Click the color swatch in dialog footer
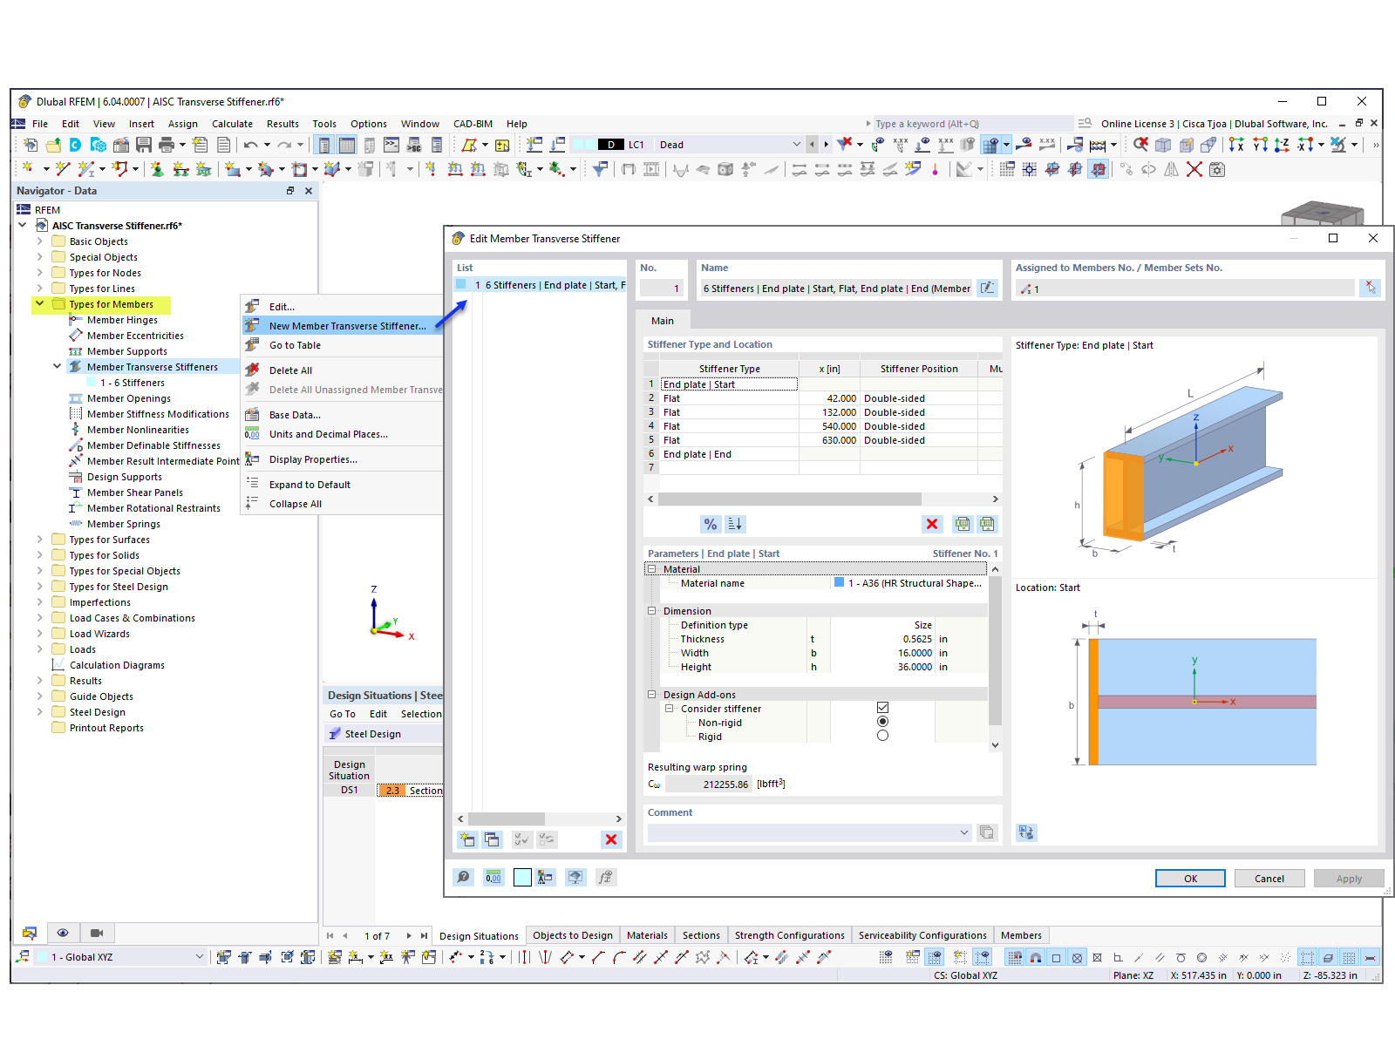The height and width of the screenshot is (1046, 1395). 522,878
